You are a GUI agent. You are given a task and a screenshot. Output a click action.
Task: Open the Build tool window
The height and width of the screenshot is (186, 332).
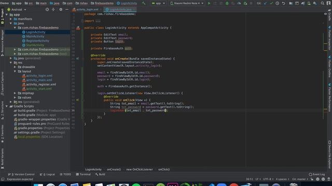click(100, 175)
